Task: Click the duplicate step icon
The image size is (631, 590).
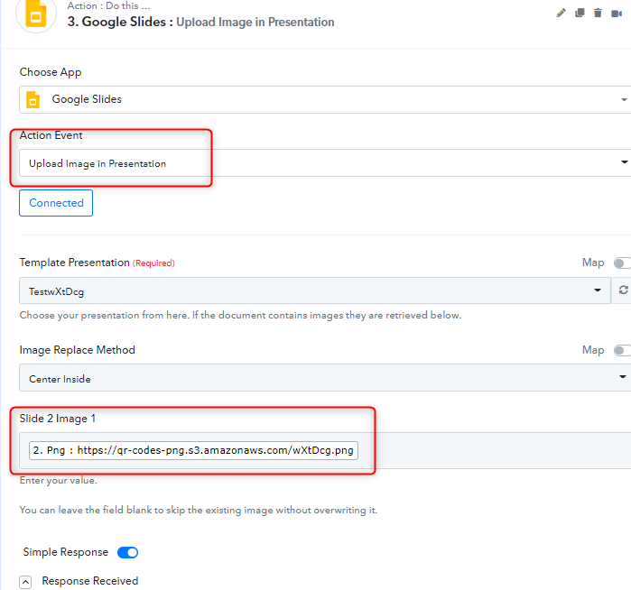Action: tap(580, 14)
